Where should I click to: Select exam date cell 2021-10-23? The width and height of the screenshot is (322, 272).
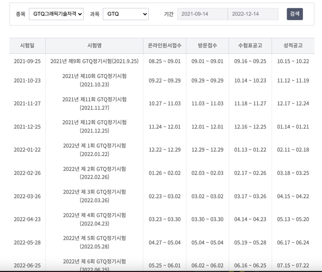(x=27, y=81)
